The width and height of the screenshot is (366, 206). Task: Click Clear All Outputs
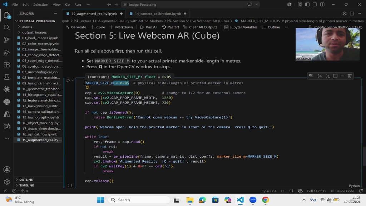[200, 27]
